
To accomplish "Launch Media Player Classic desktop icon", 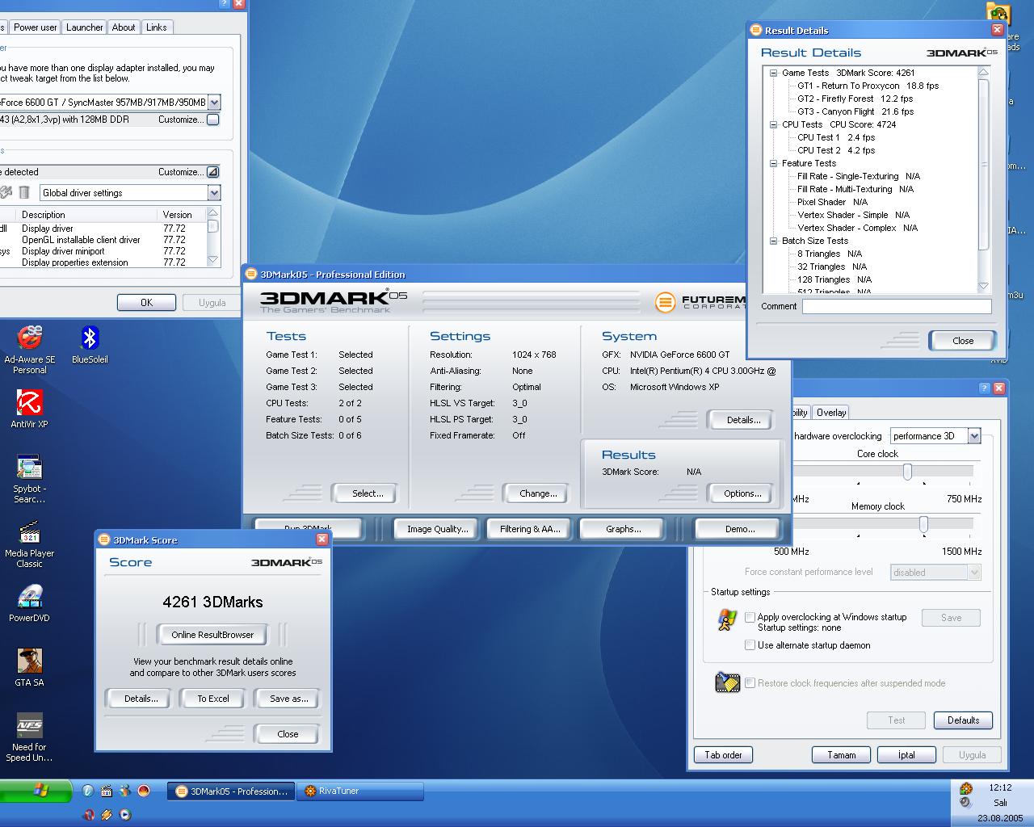I will (x=30, y=544).
